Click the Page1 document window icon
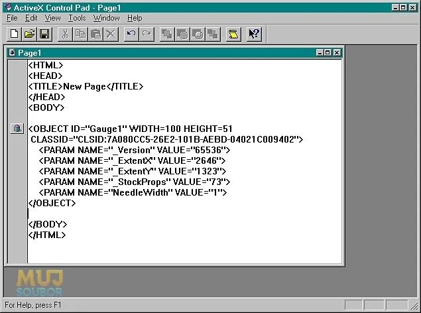 point(12,52)
